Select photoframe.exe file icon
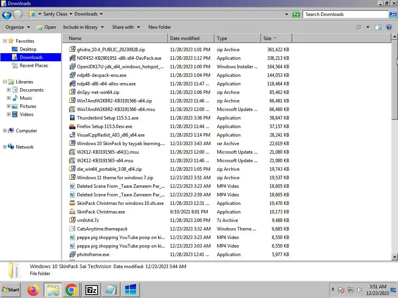This screenshot has width=398, height=298. click(72, 255)
